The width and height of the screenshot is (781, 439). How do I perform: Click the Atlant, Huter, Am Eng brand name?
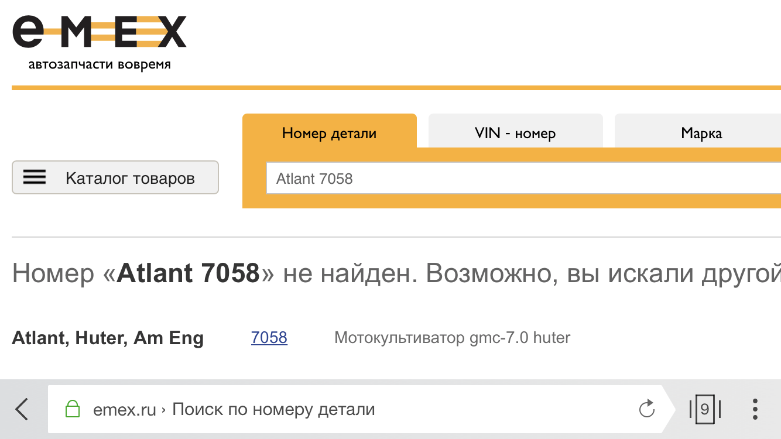pos(108,338)
